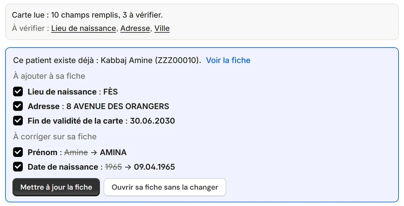Screen dimensions: 404x206
Task: Click the À corriger sur sa fiche heading
Action: tap(55, 137)
